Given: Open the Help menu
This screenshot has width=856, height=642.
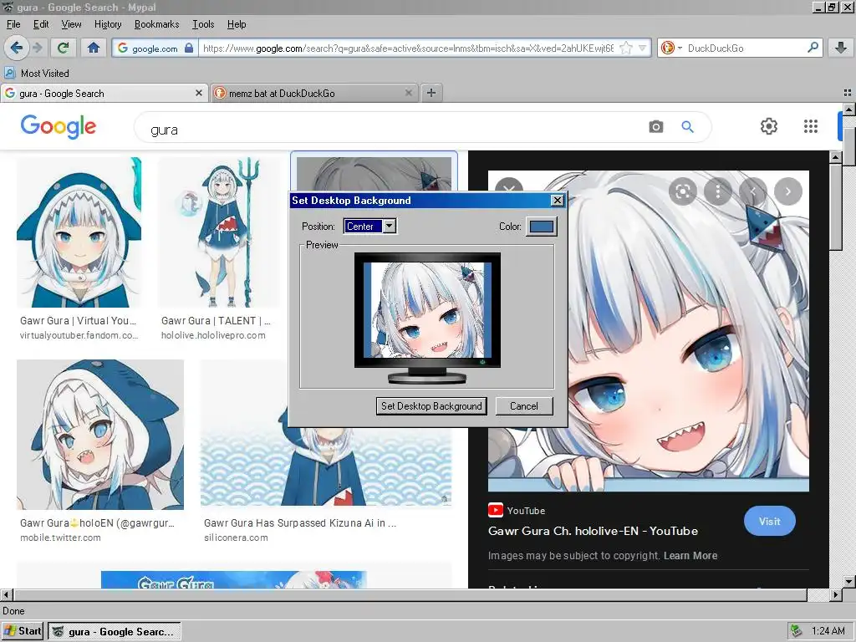Looking at the screenshot, I should click(237, 24).
